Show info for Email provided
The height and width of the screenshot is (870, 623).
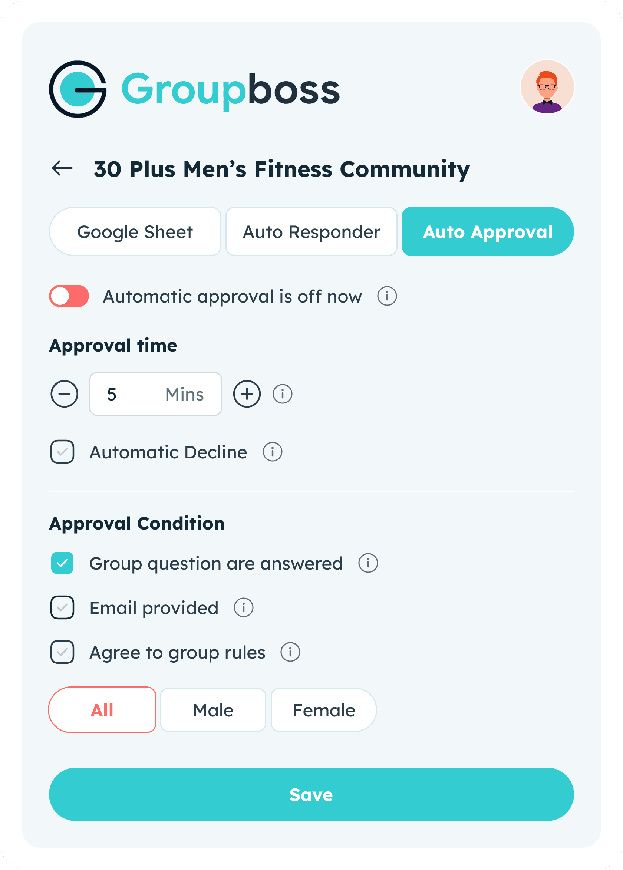pos(244,607)
